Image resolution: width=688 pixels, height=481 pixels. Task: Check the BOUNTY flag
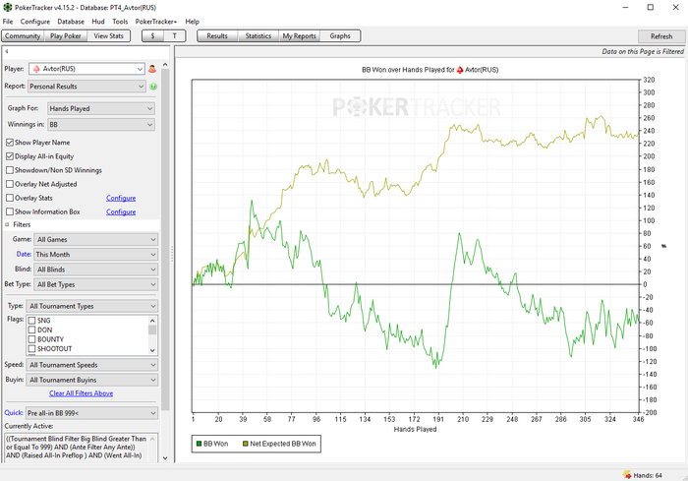(31, 339)
